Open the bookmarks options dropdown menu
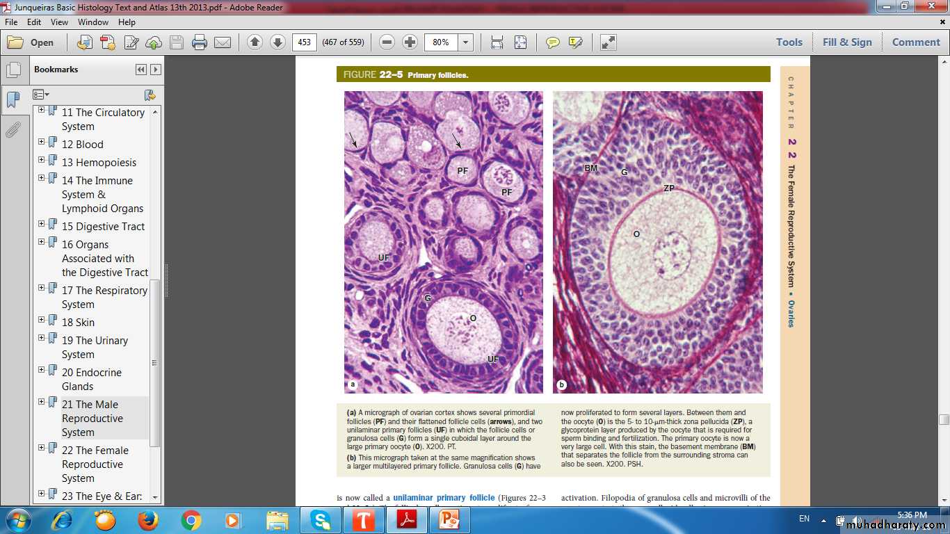950x534 pixels. [x=41, y=95]
